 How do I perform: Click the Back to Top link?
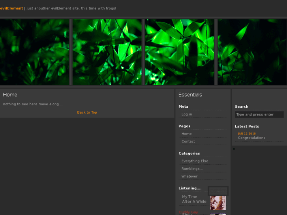[x=87, y=112]
